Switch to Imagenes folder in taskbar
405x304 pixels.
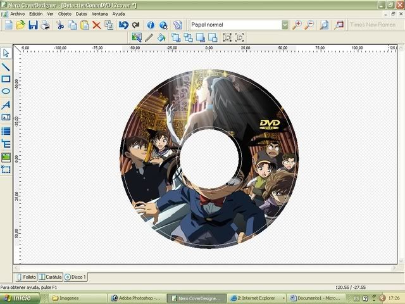point(78,298)
